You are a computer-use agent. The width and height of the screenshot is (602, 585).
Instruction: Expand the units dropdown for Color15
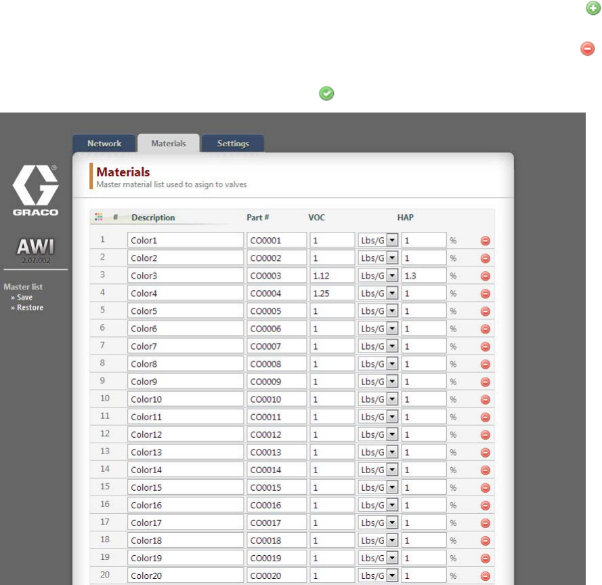[x=378, y=488]
